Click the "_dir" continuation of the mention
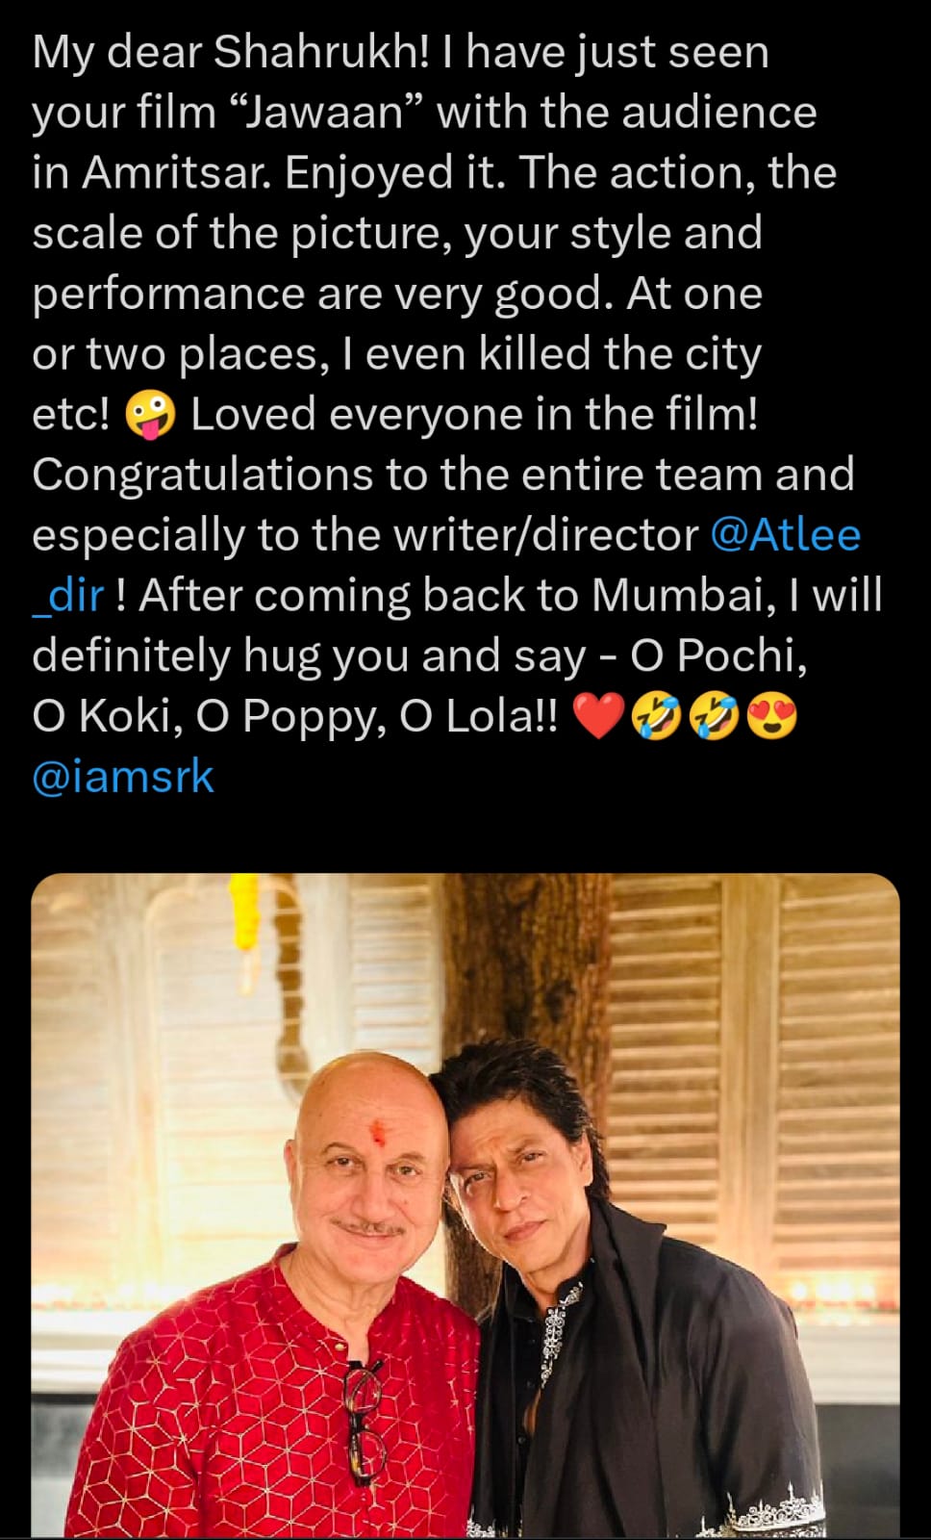931x1540 pixels. coord(67,596)
